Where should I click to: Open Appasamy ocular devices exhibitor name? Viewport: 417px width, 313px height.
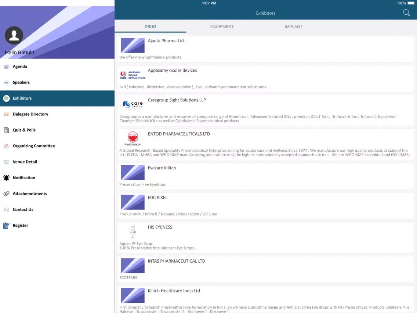click(x=172, y=70)
